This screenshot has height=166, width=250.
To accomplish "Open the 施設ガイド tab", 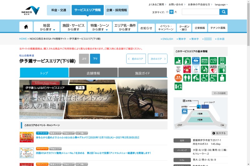I will [142, 73].
